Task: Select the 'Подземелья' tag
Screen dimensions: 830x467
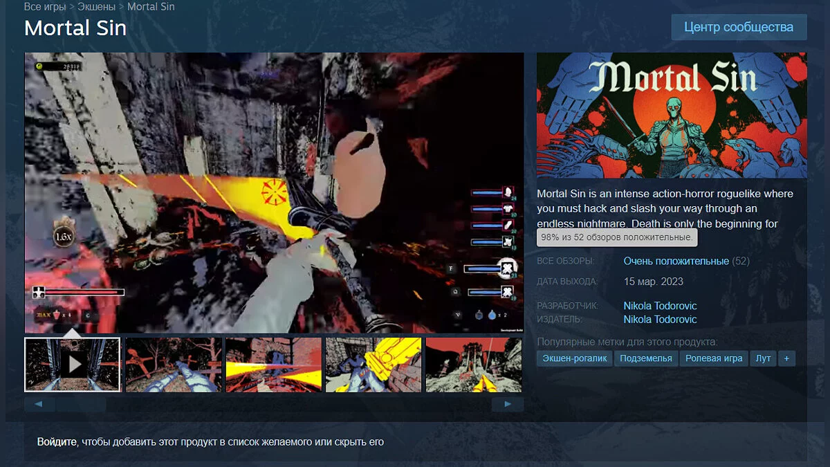Action: [x=646, y=358]
